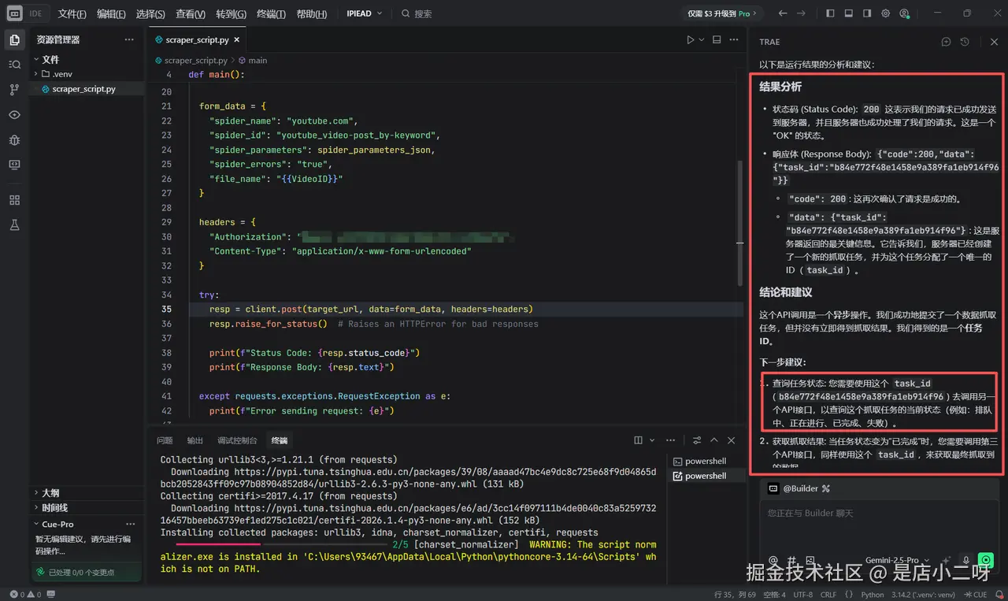1008x601 pixels.
Task: Open editor more actions ellipsis
Action: [x=734, y=39]
